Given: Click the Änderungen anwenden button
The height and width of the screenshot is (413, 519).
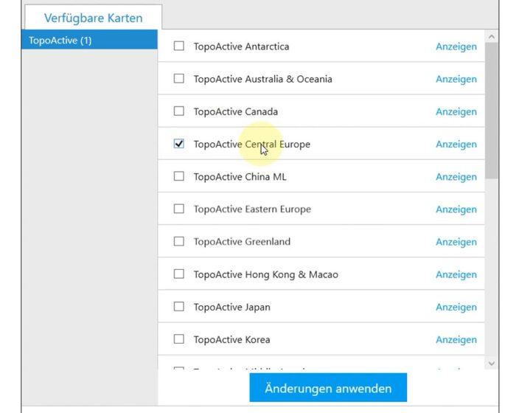Looking at the screenshot, I should [x=328, y=387].
